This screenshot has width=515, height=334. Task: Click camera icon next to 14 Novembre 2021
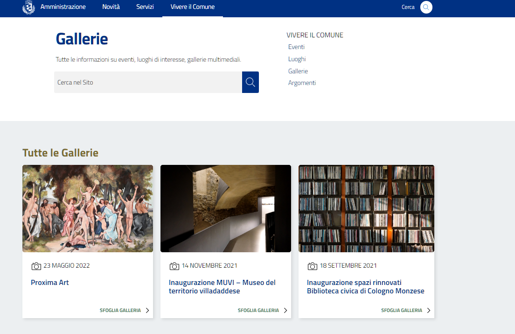pos(174,266)
